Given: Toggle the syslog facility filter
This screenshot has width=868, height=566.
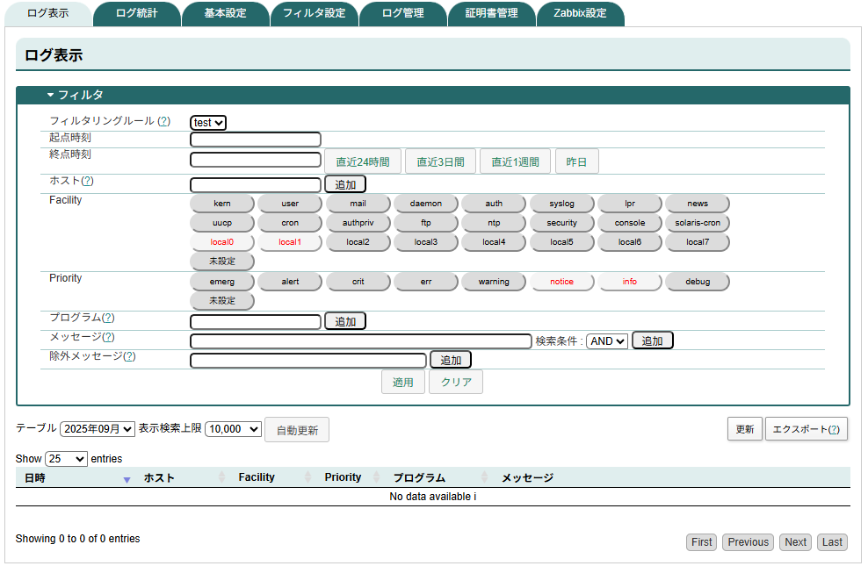Looking at the screenshot, I should coord(562,203).
